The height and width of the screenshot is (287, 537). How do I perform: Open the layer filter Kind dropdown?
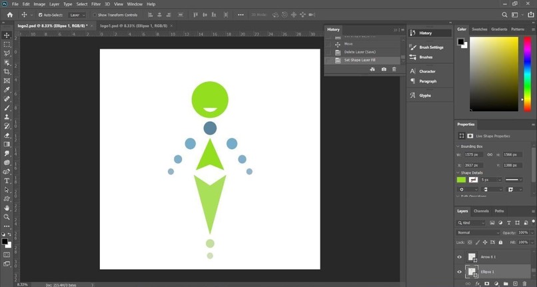click(471, 223)
